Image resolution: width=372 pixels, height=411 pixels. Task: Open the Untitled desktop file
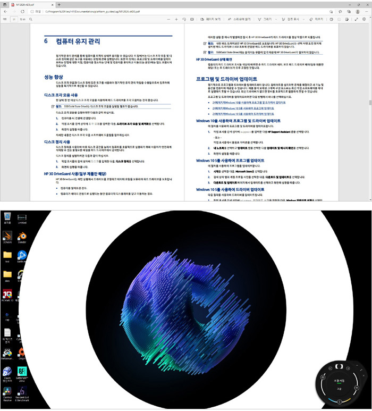[x=22, y=219]
